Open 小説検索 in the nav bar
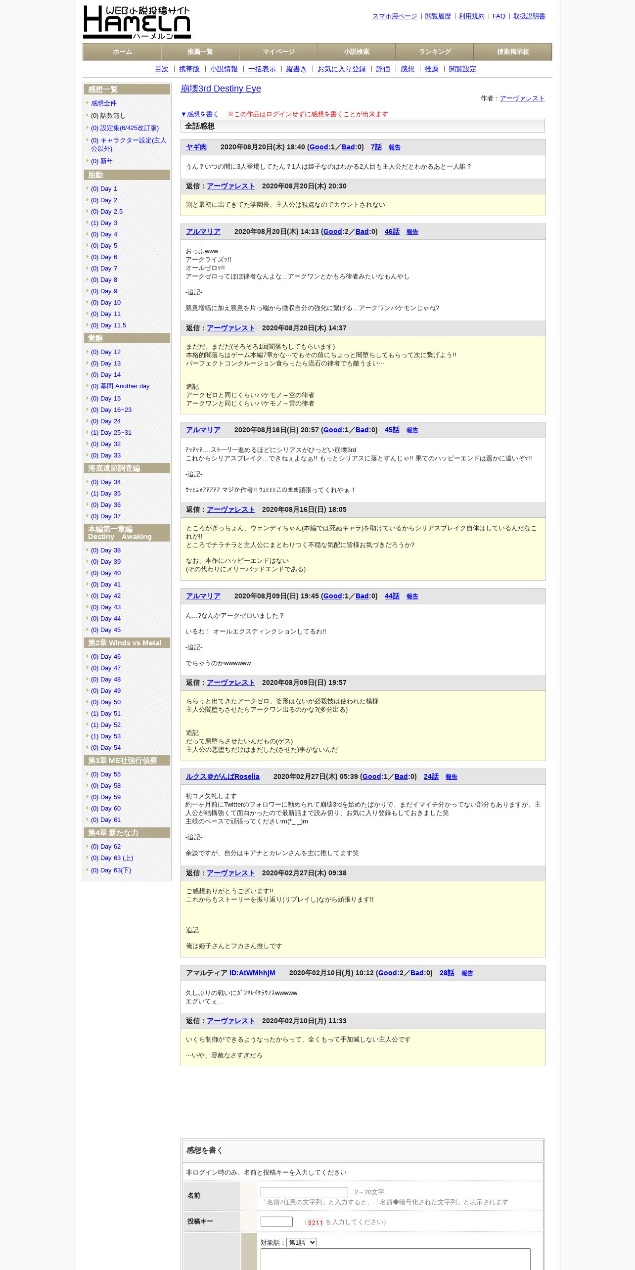The height and width of the screenshot is (1270, 635). 357,52
